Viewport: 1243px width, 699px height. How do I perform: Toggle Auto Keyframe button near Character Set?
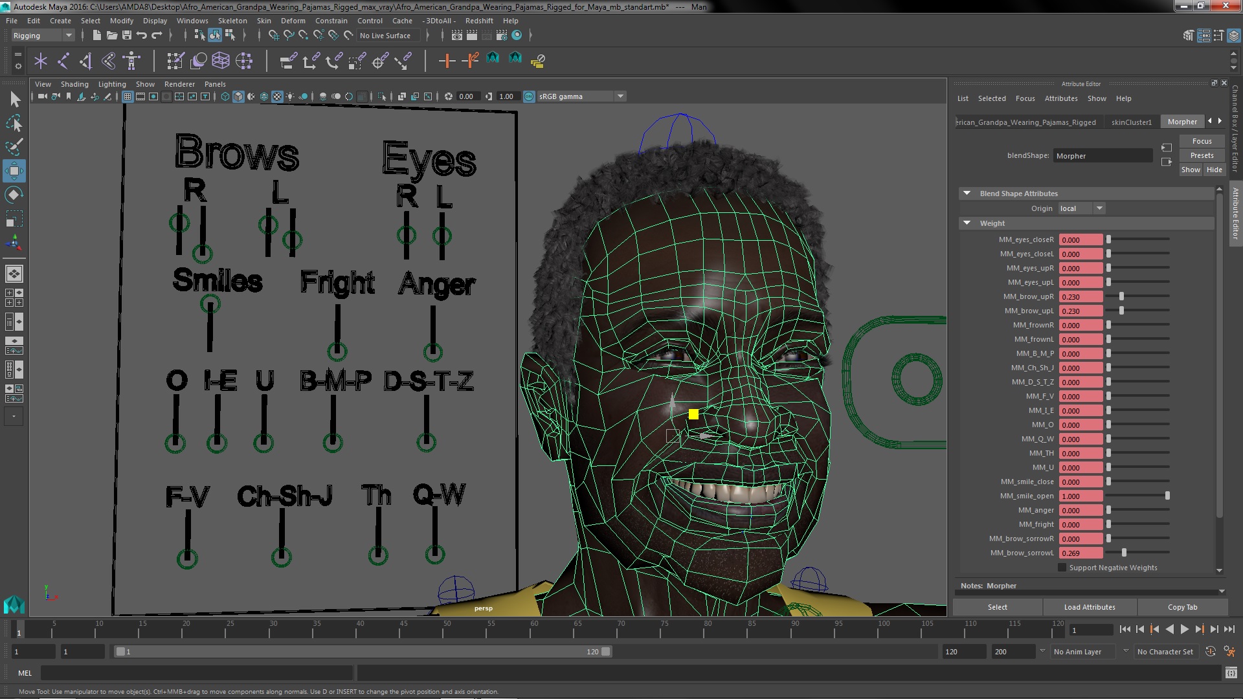point(1211,652)
